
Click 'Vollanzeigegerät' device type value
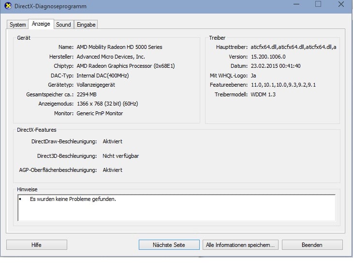96,85
